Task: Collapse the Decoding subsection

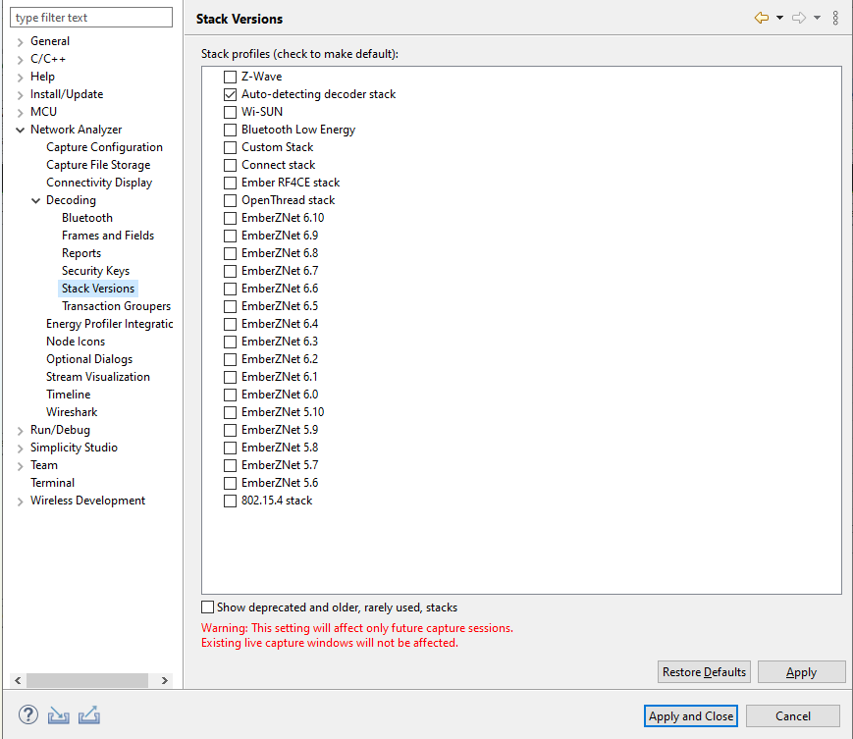Action: click(x=34, y=199)
